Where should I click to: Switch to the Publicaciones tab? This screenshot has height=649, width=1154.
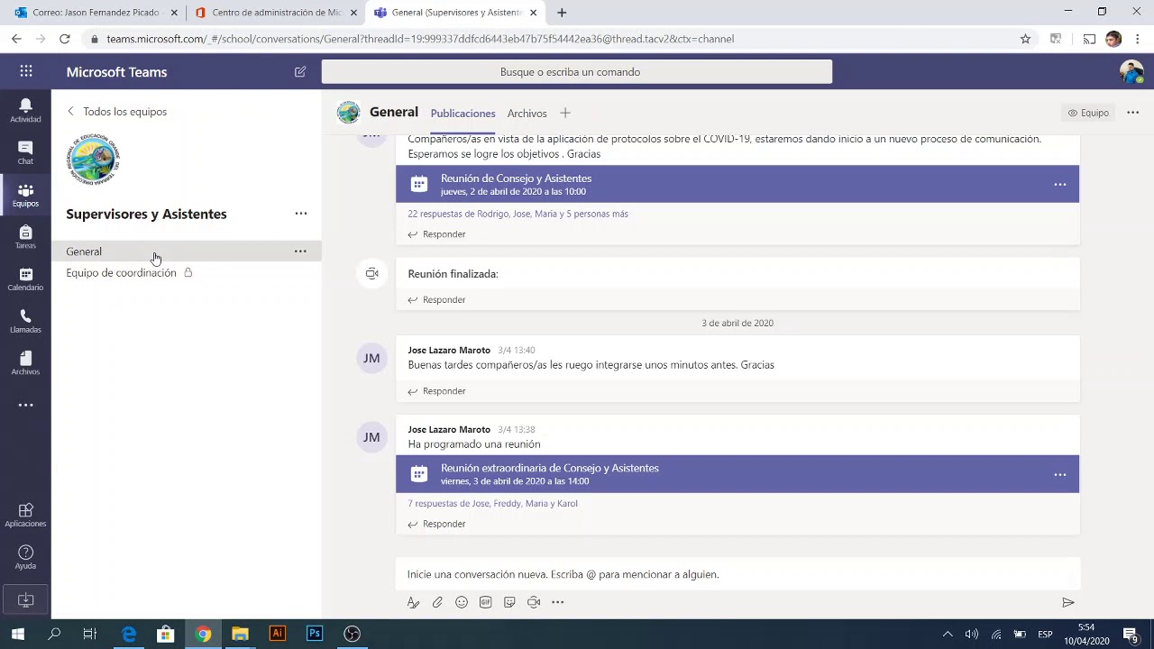[463, 114]
